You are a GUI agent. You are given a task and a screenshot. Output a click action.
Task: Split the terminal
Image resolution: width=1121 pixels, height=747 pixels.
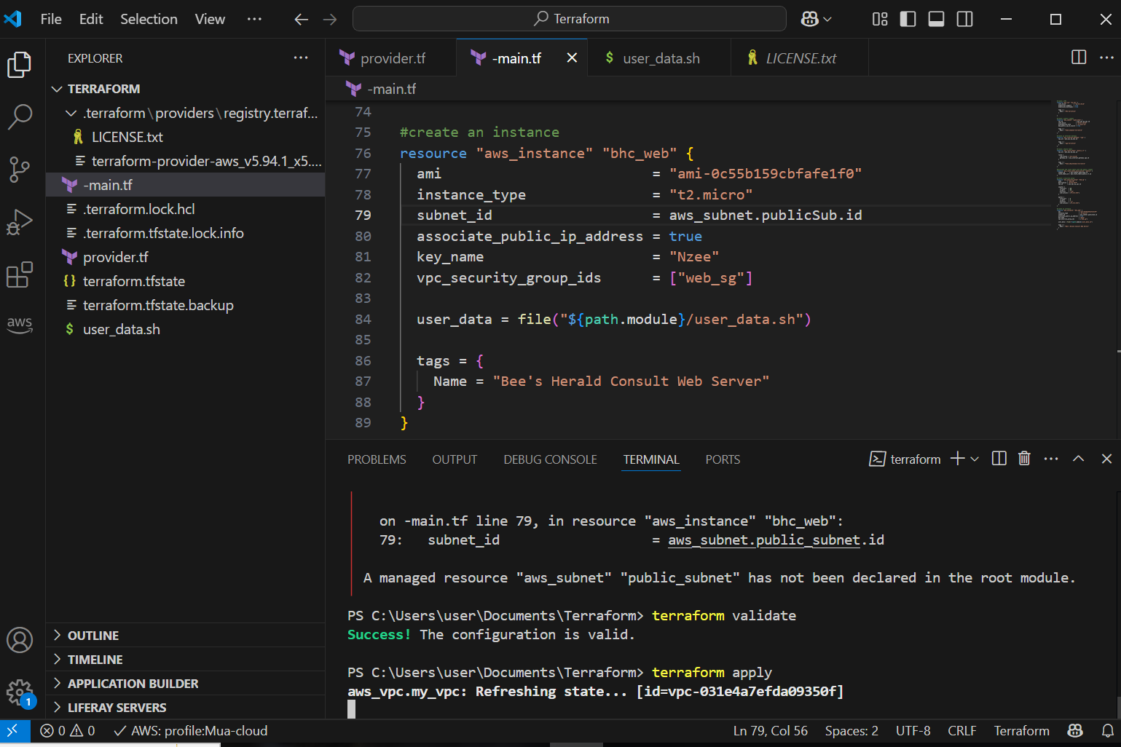(999, 459)
